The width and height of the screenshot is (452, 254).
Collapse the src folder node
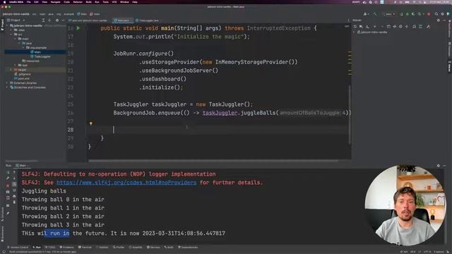click(11, 35)
